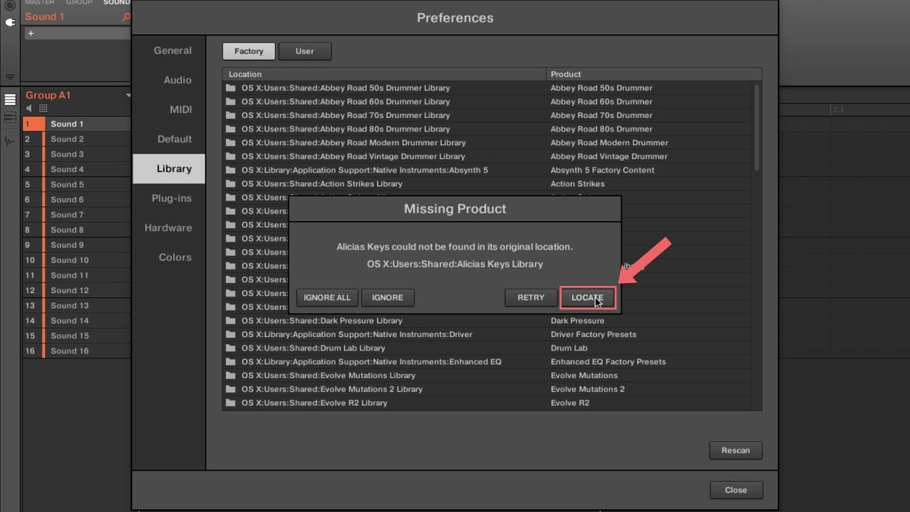Screen dimensions: 910x512
Task: Click folder icon for Dark Pressure Library
Action: pyautogui.click(x=230, y=321)
